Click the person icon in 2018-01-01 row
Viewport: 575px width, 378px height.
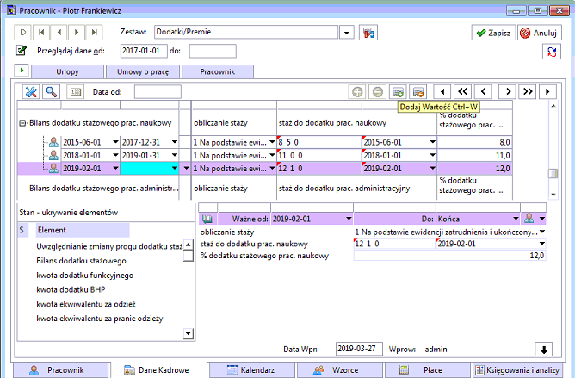pos(53,155)
